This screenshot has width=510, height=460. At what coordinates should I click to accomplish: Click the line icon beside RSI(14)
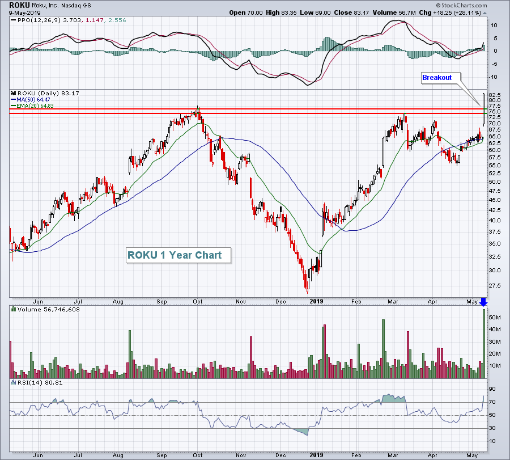click(14, 382)
